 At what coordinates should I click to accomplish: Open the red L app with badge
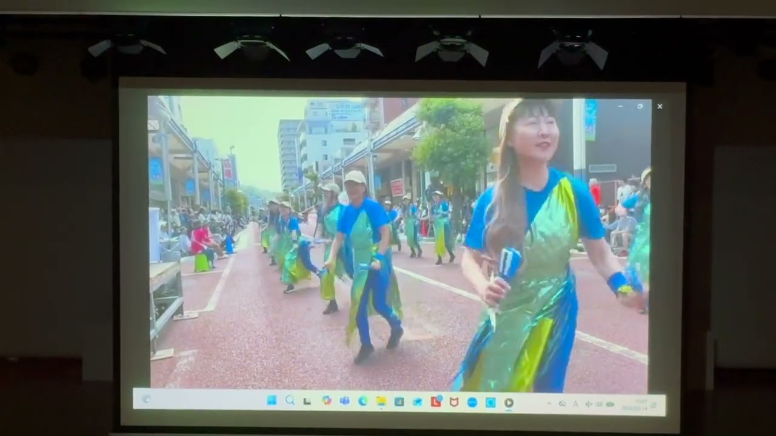[436, 401]
